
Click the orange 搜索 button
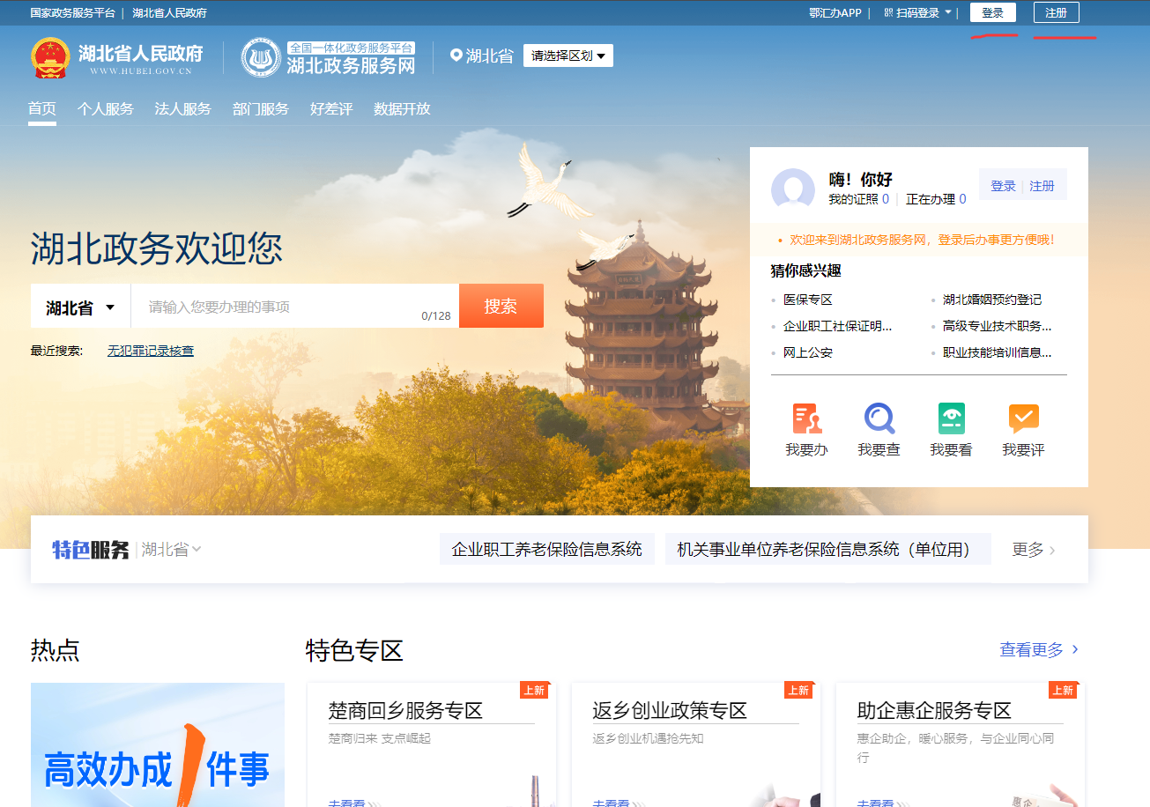(x=501, y=306)
